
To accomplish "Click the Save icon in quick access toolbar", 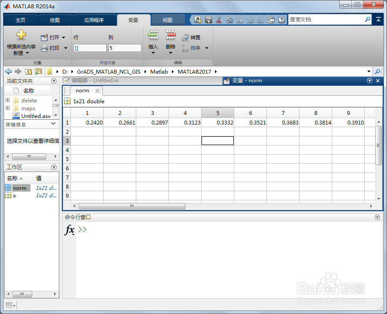I will (209, 20).
